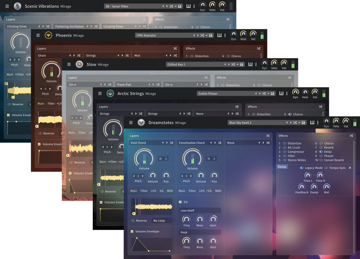
Task: Enable the Convol Reverb effect
Action: 321,160
